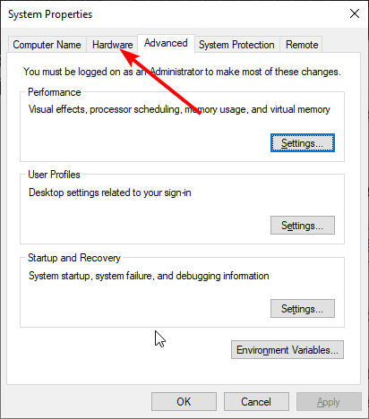The image size is (369, 419).
Task: Close the System Properties window
Action: (x=355, y=13)
